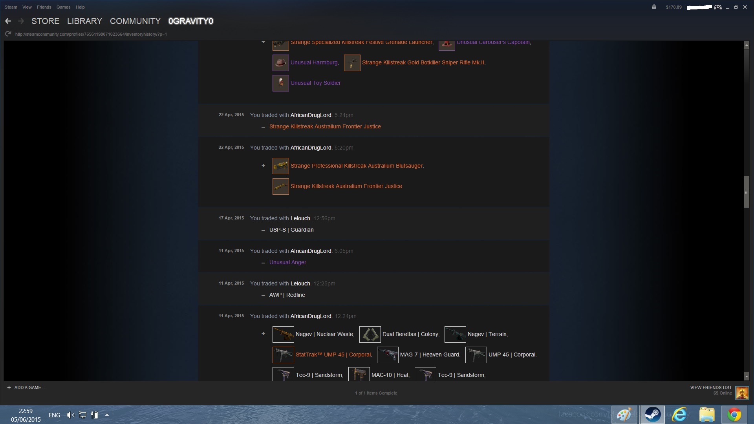
Task: Click the scrollbar down arrow
Action: (747, 376)
